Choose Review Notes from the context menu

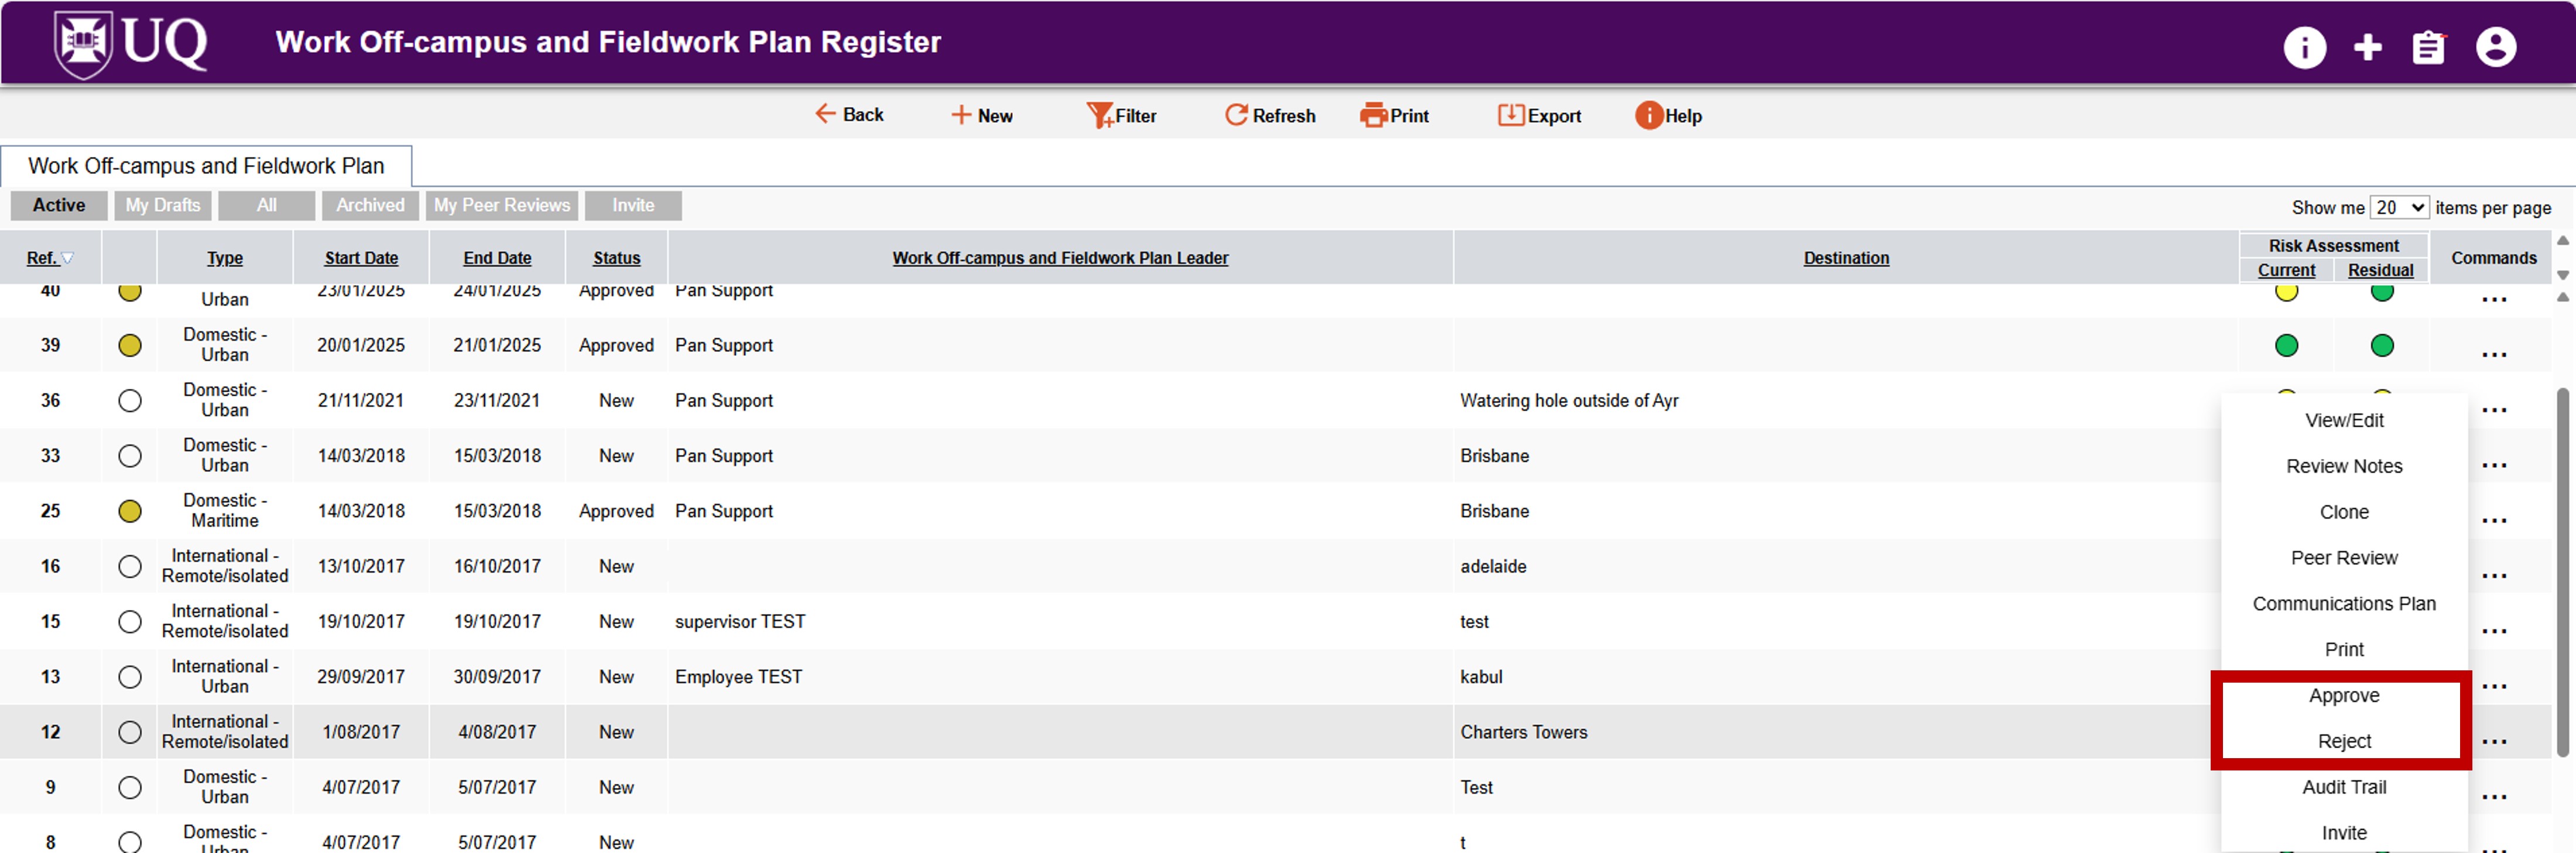point(2344,467)
